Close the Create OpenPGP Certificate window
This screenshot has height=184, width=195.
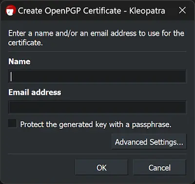tap(182, 11)
